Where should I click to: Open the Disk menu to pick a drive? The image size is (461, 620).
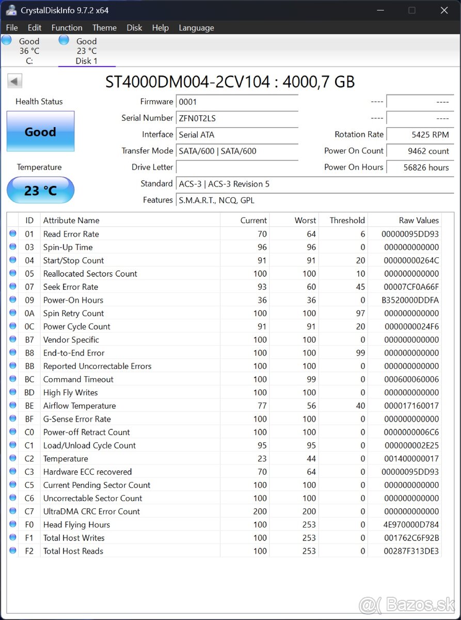(134, 27)
